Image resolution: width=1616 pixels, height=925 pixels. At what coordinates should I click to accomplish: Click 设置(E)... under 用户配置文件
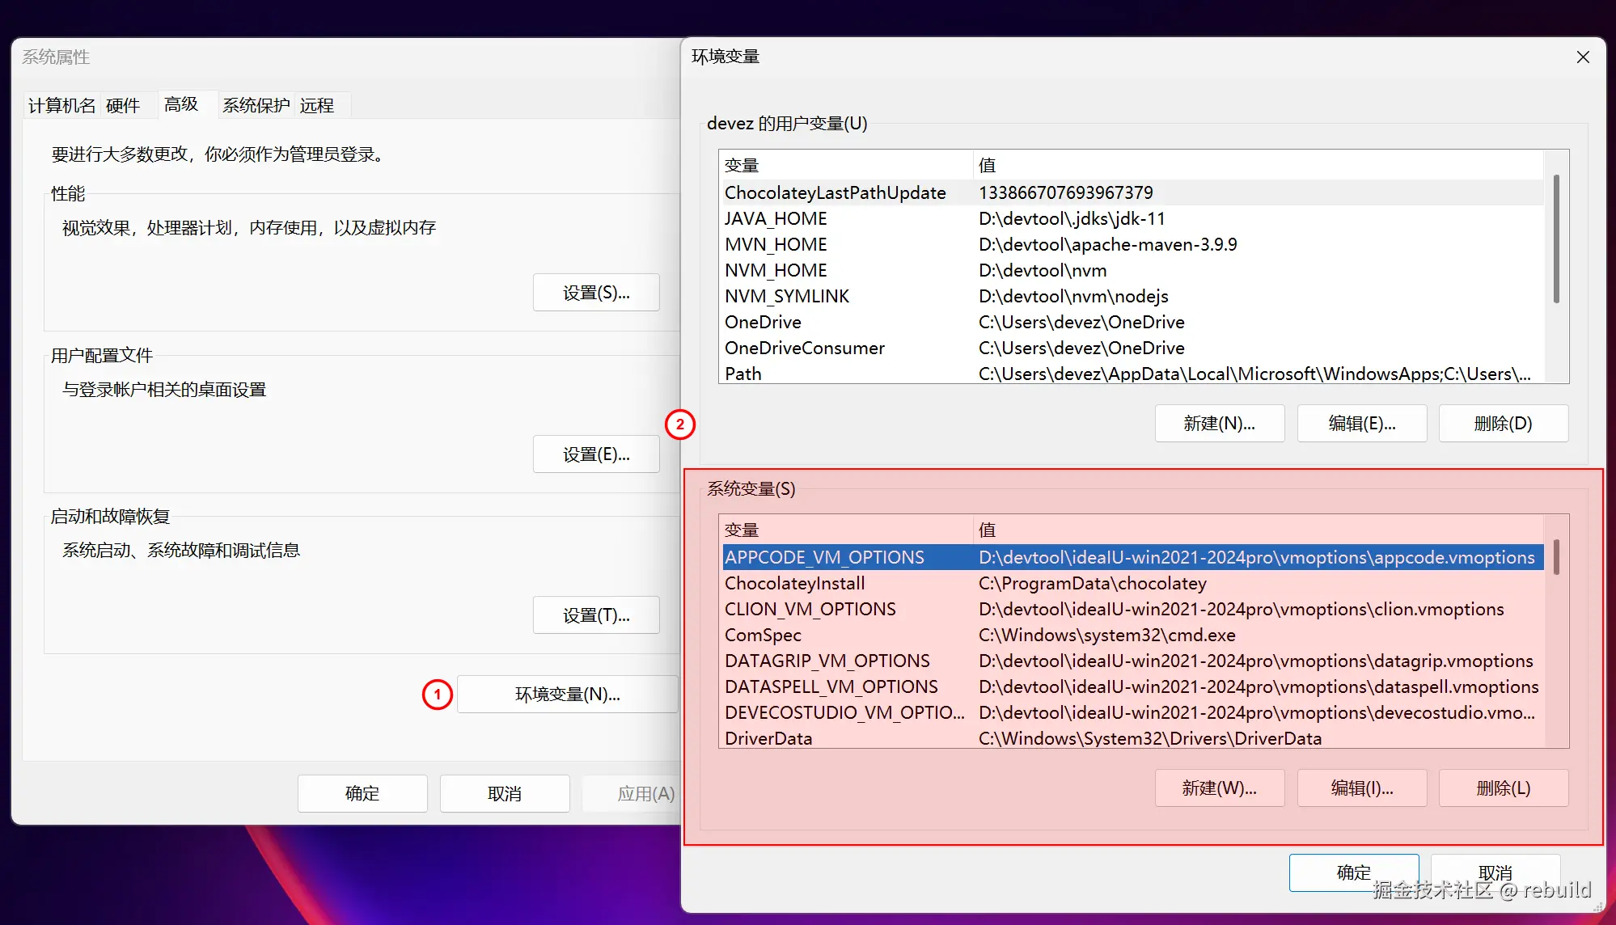point(596,454)
